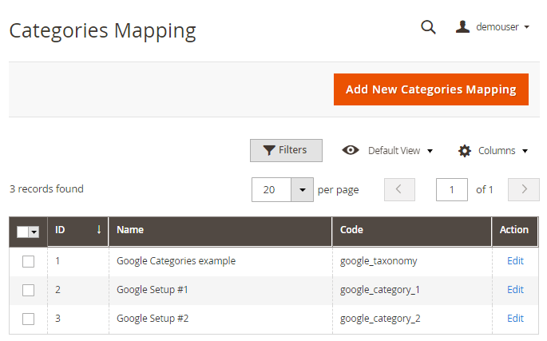Click the current page number field
This screenshot has width=547, height=341.
(452, 189)
